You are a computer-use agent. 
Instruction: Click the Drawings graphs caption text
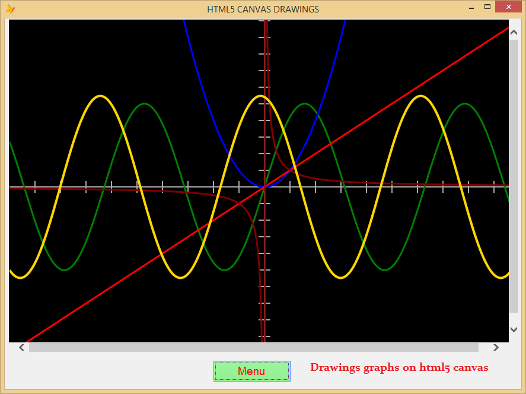tap(400, 367)
